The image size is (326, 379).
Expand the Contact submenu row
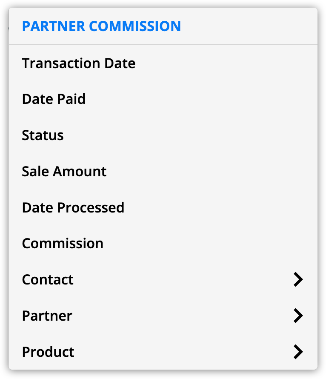pyautogui.click(x=163, y=280)
